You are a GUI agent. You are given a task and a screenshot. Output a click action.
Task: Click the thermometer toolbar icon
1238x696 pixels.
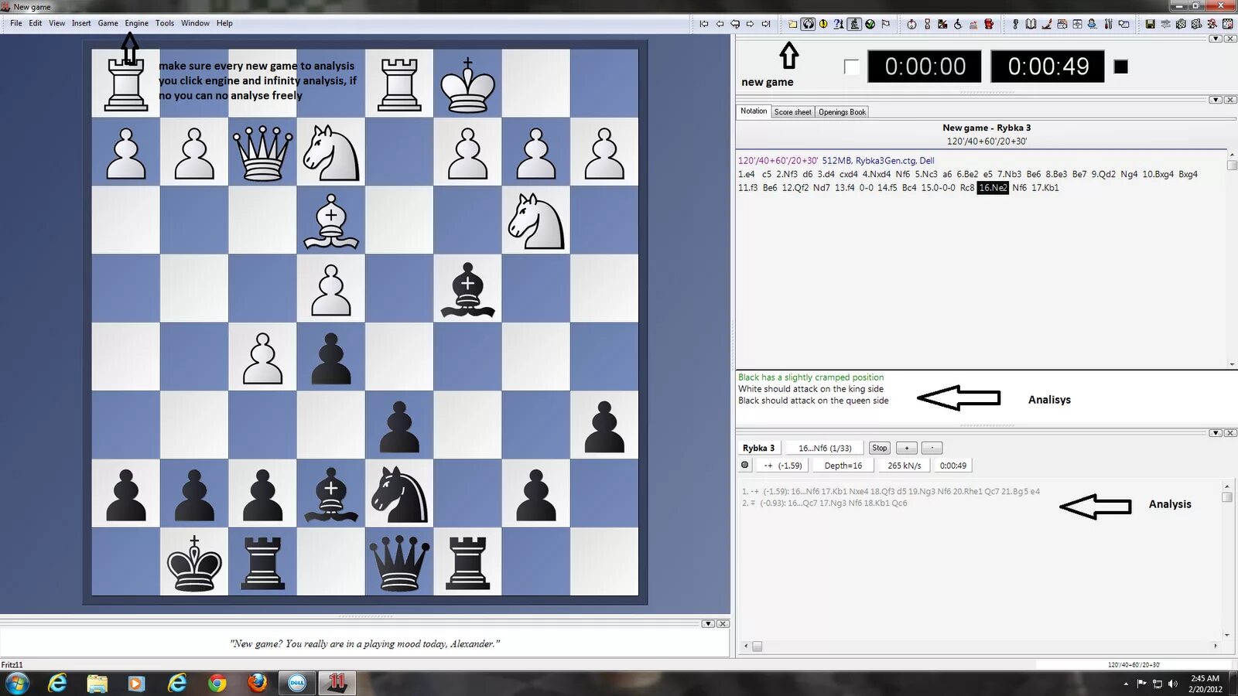(1108, 24)
